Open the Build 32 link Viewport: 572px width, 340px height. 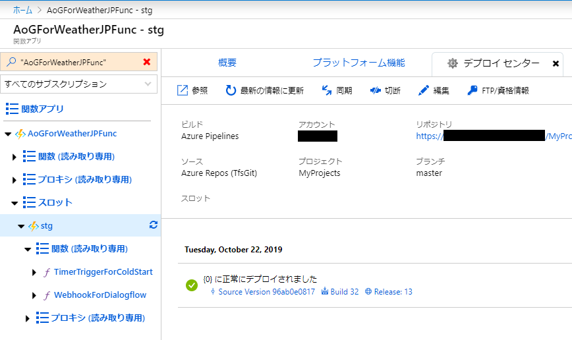[x=345, y=291]
